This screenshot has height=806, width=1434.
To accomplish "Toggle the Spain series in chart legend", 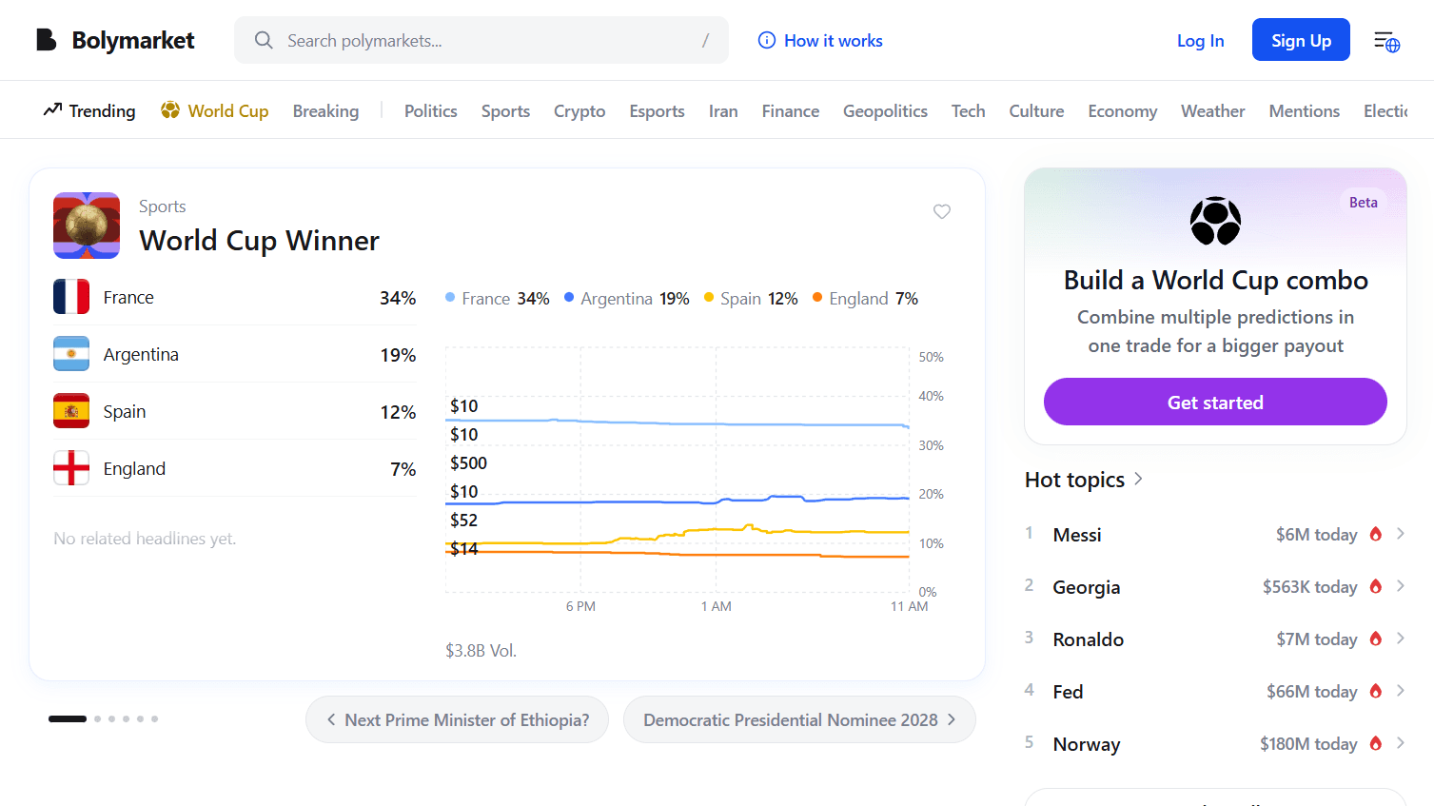I will (x=751, y=299).
